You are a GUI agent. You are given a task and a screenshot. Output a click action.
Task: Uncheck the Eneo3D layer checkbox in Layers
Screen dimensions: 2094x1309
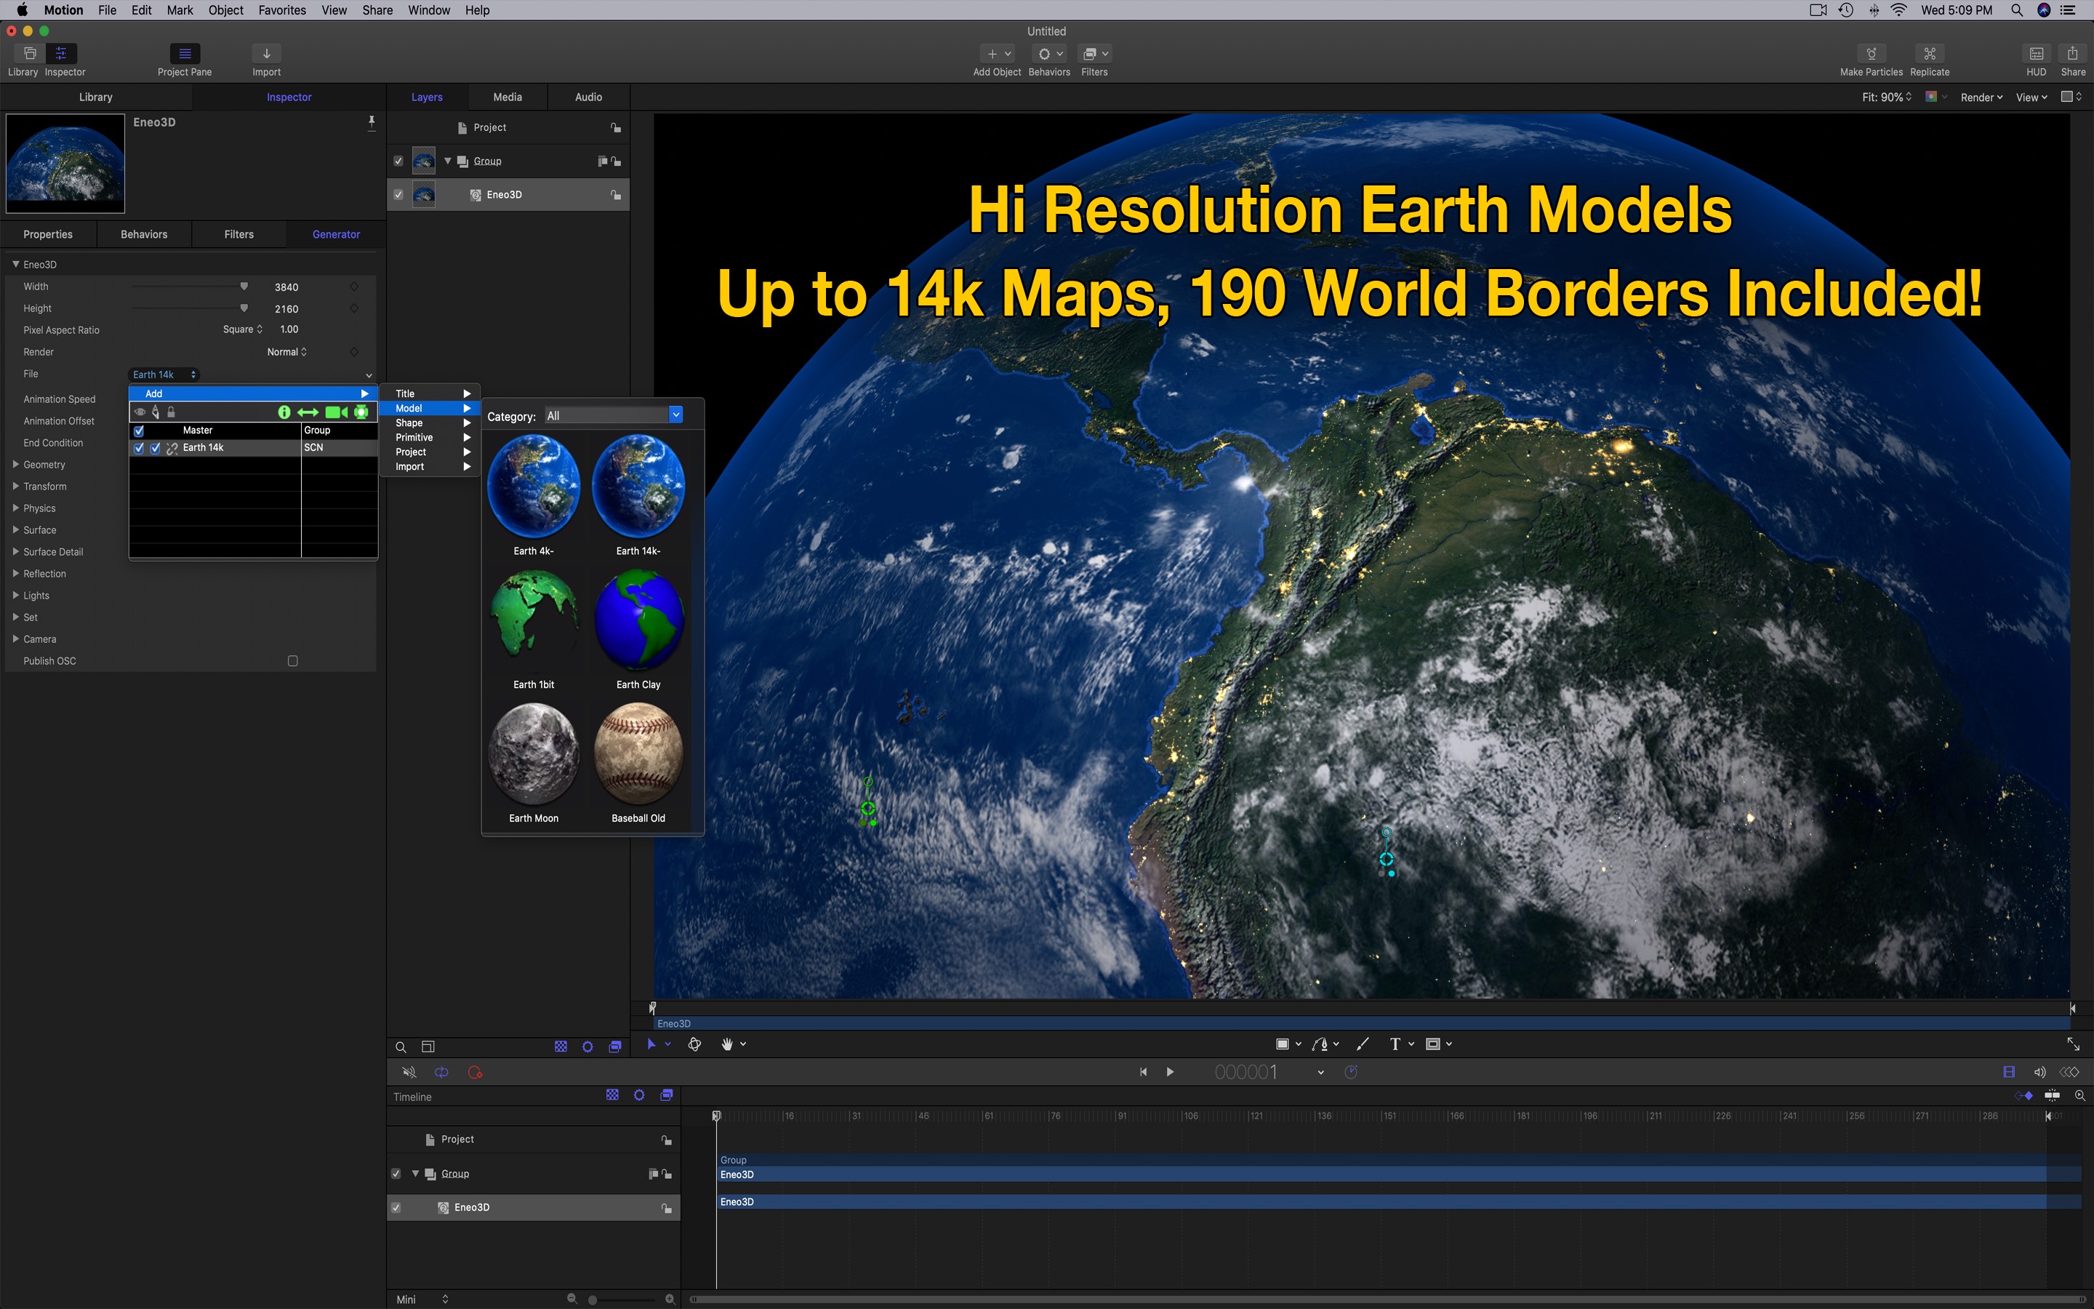coord(398,195)
